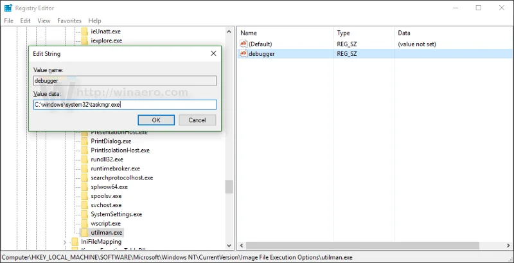This screenshot has width=514, height=263.
Task: Click the PrintDialog.exe key name
Action: (x=111, y=141)
